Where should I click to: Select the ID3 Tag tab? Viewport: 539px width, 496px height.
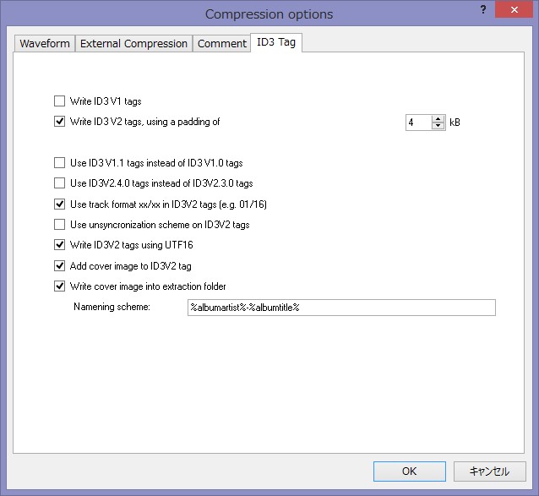pyautogui.click(x=276, y=42)
